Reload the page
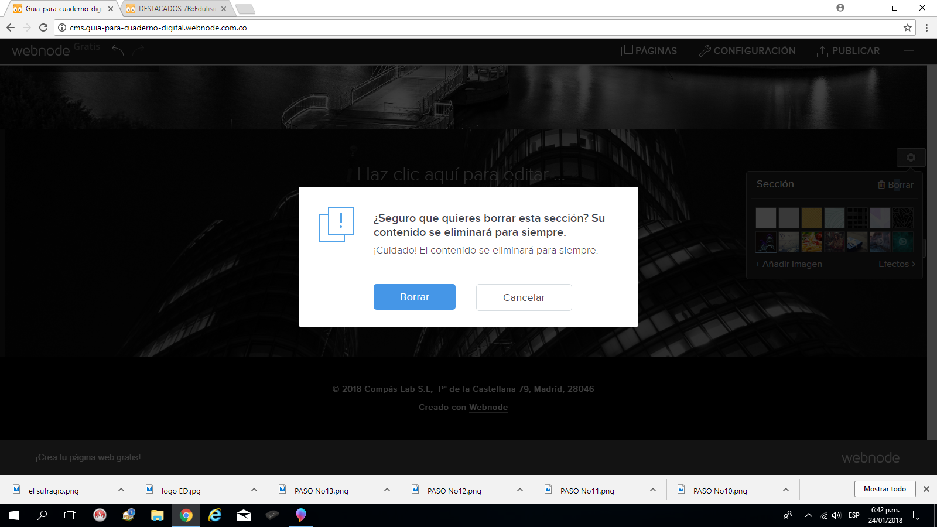 (43, 28)
